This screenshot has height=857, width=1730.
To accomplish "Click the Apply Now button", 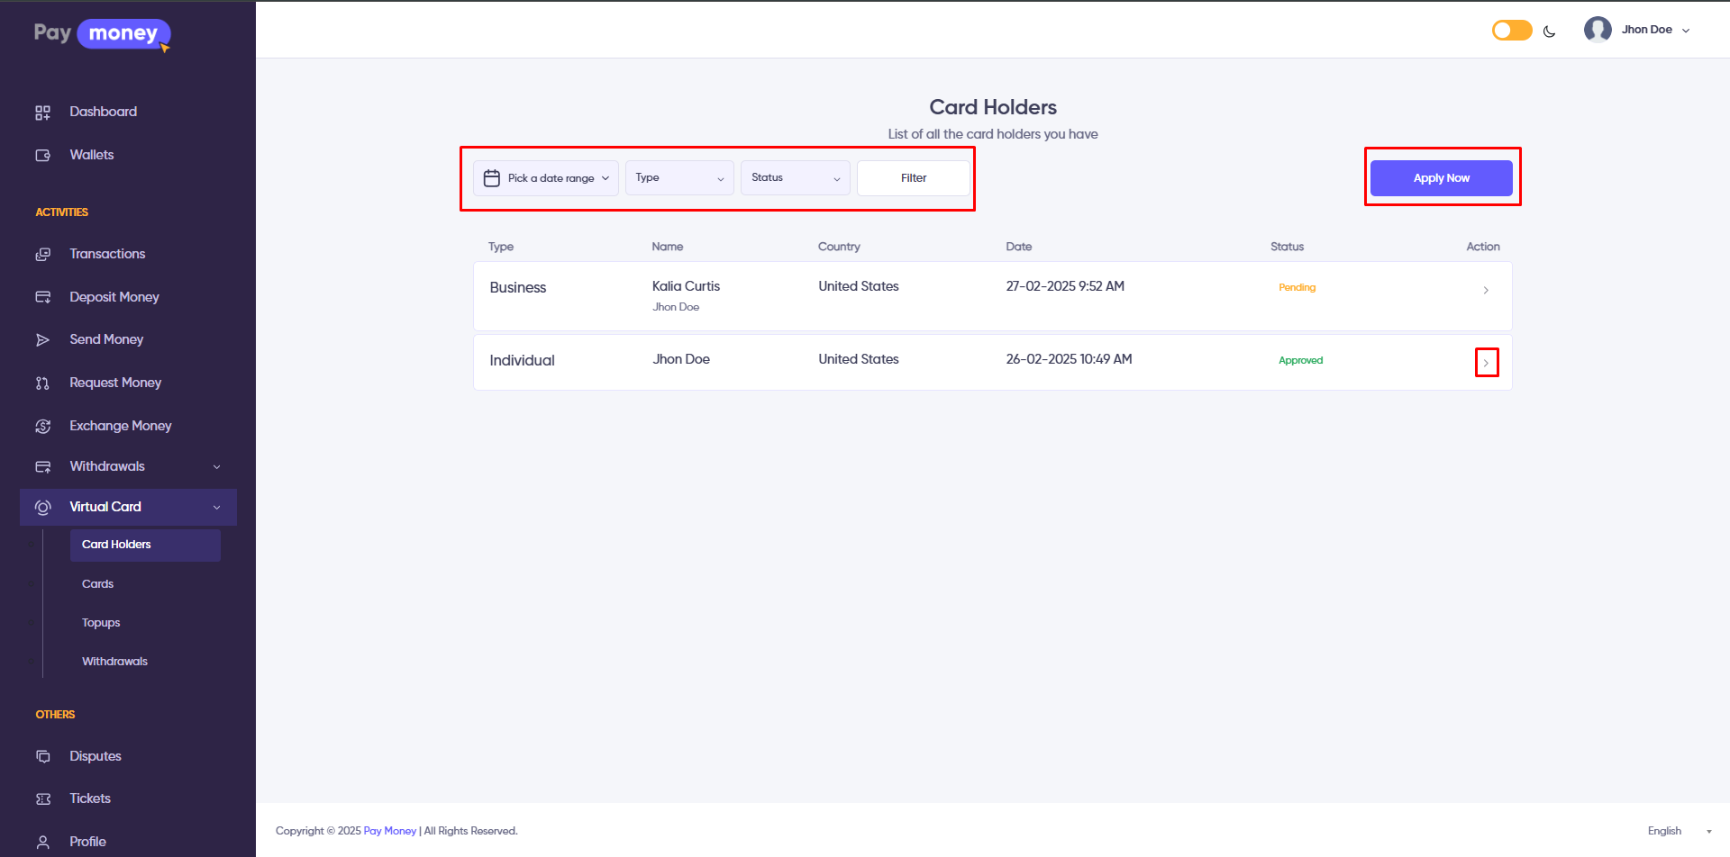I will pos(1441,178).
